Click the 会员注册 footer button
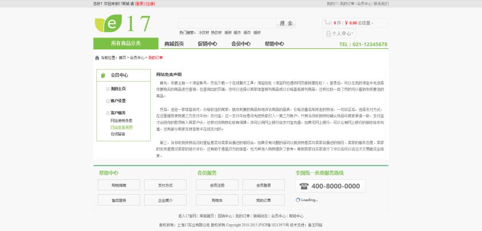482x231 pixels. [217, 185]
